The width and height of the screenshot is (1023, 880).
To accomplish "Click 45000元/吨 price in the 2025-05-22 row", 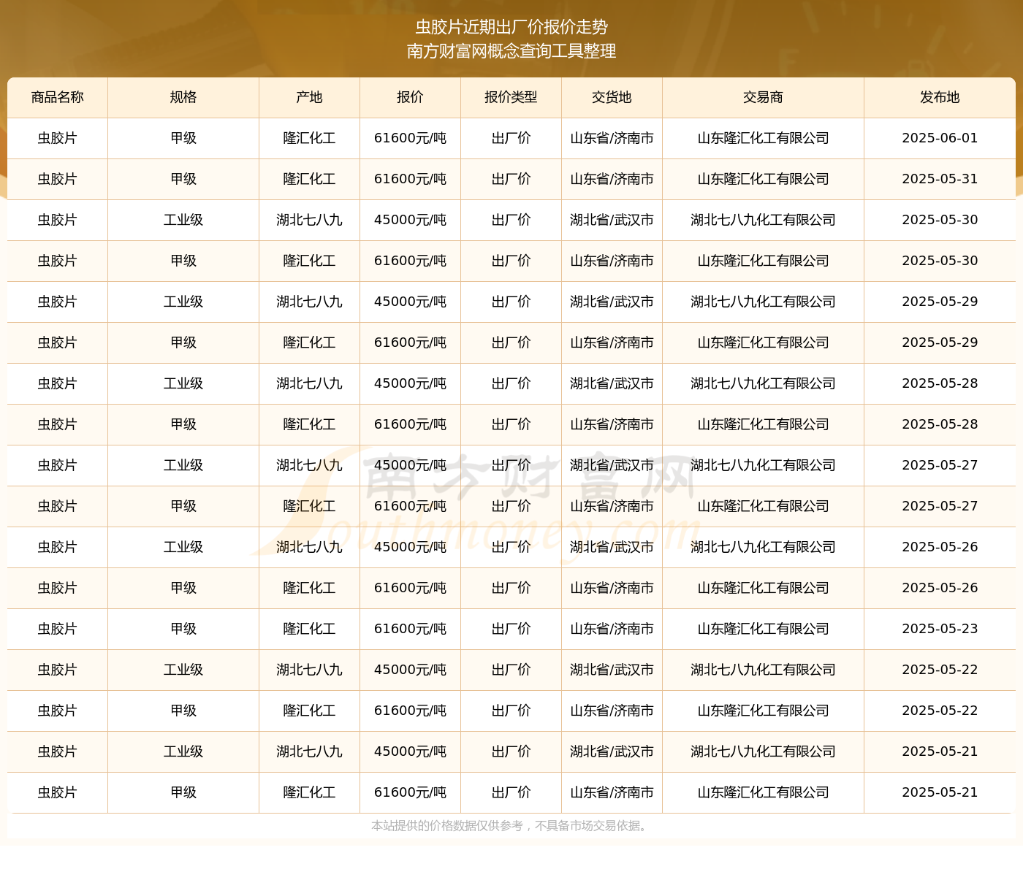I will (410, 670).
